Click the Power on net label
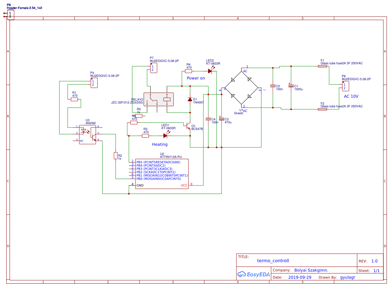 pyautogui.click(x=196, y=78)
